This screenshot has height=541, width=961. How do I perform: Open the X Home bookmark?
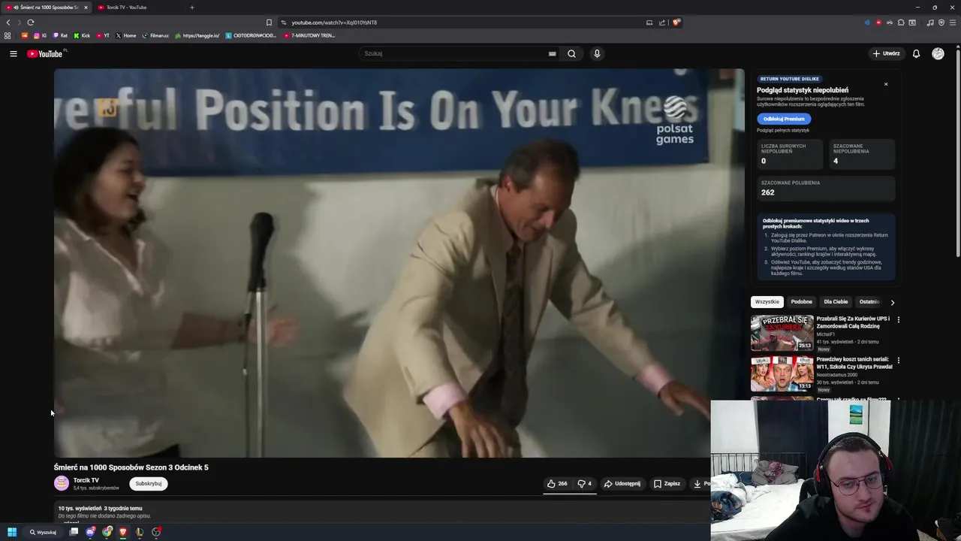(x=126, y=35)
